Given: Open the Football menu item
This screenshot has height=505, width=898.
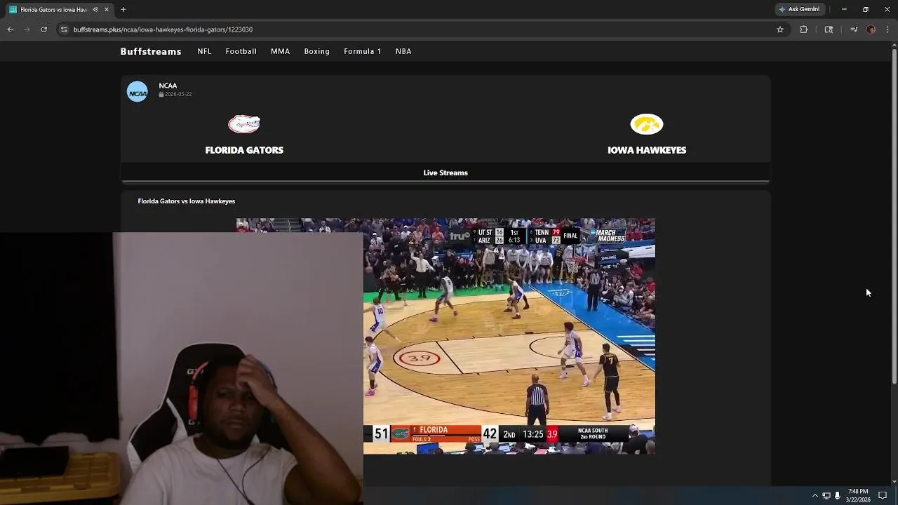Looking at the screenshot, I should 241,51.
